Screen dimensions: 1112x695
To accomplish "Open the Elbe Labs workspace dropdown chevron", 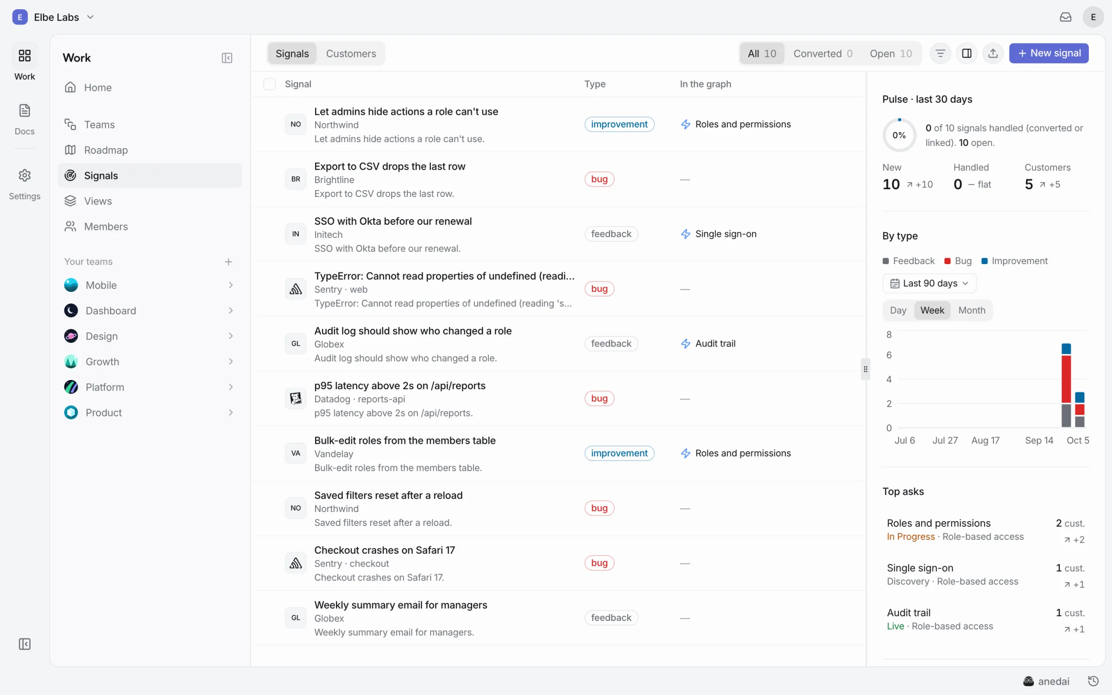I will (90, 17).
